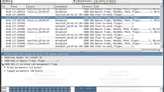Click the packet list scroll-down arrow
This screenshot has height=92, width=164.
pyautogui.click(x=162, y=47)
